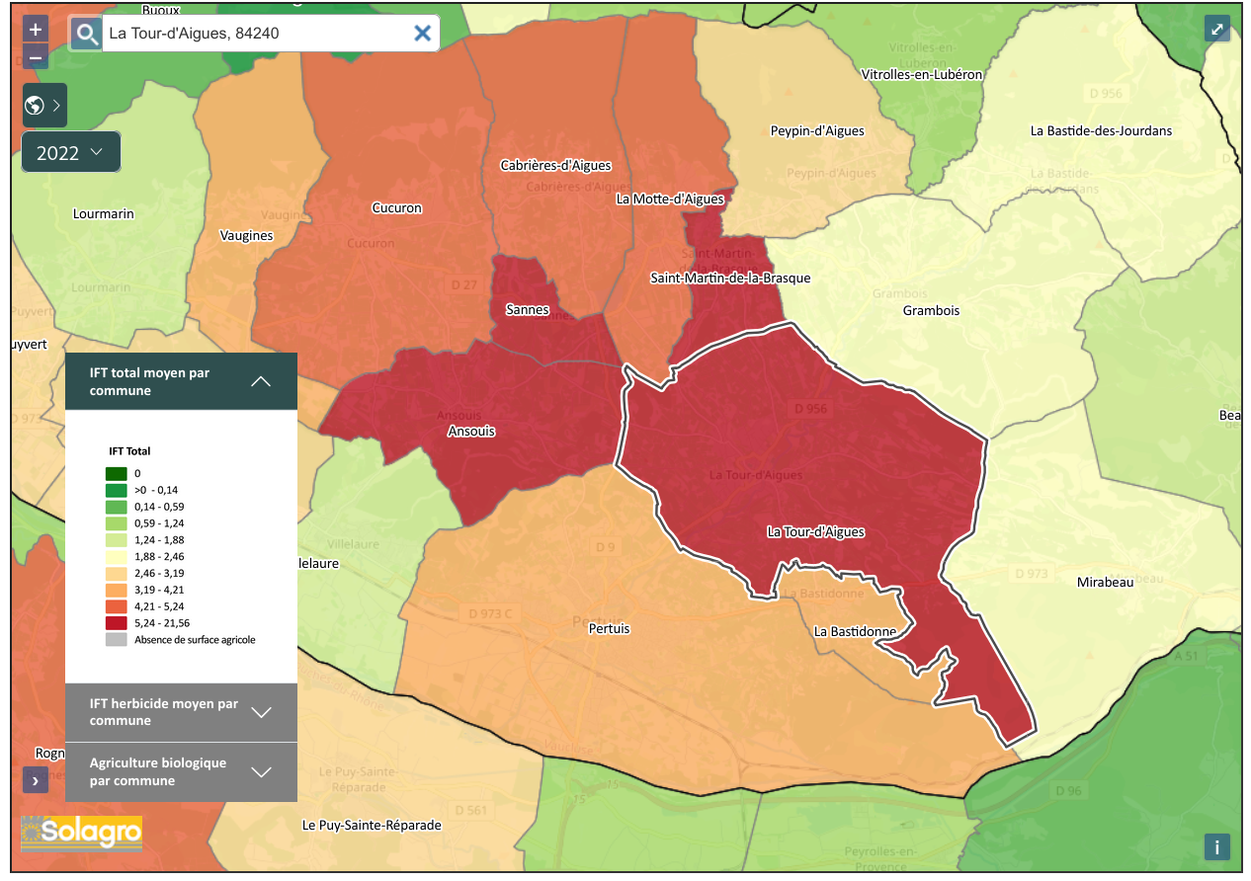This screenshot has height=881, width=1251.
Task: Open the 2022 year dropdown
Action: click(71, 152)
